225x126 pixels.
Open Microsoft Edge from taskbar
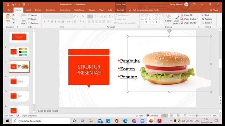pos(125,121)
